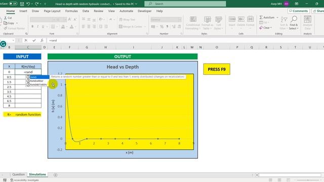The height and width of the screenshot is (182, 324).
Task: Click the x (m) axis title
Action: pyautogui.click(x=130, y=153)
